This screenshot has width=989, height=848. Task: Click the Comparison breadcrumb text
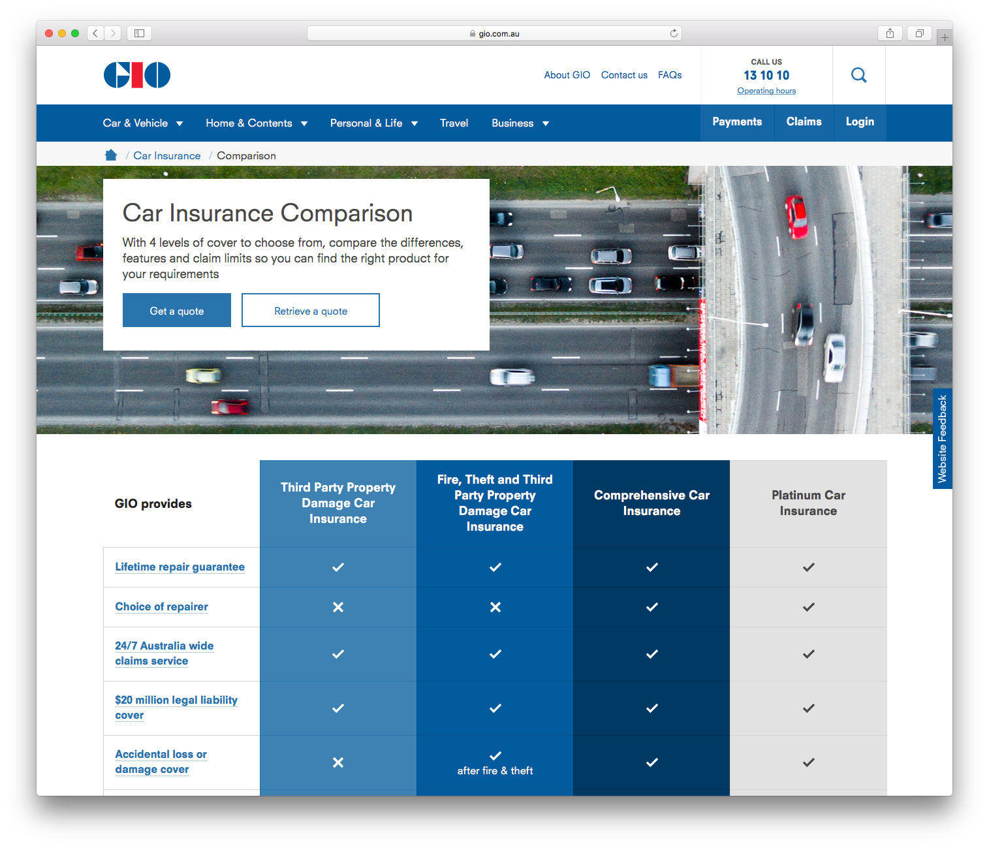point(246,155)
